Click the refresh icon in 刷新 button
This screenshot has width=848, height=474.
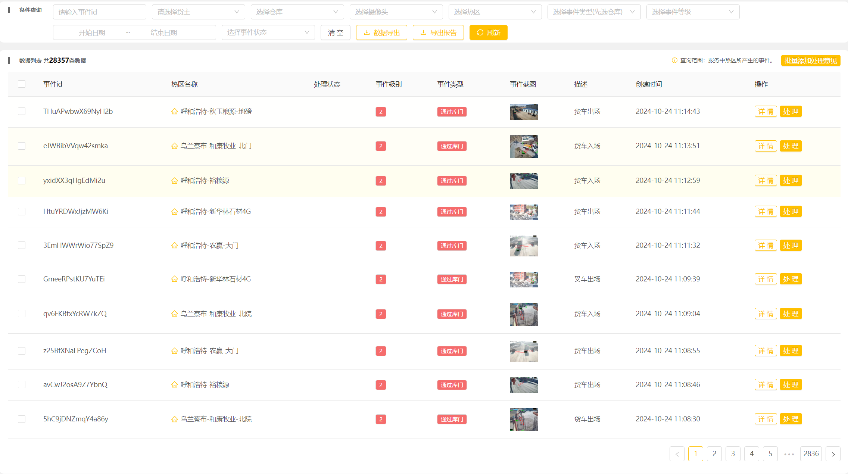pos(480,33)
